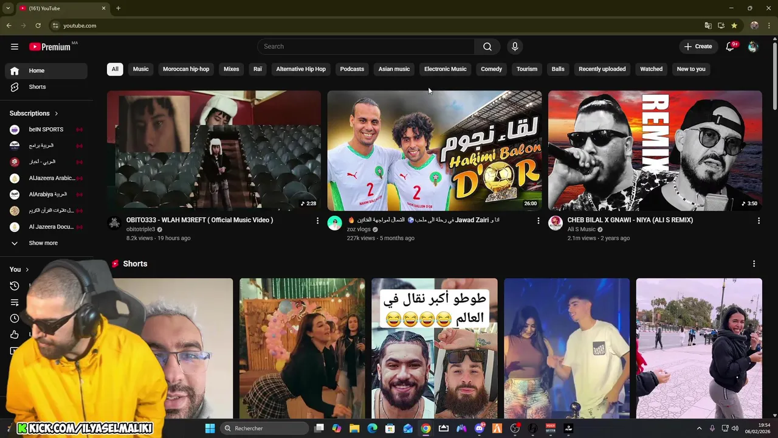This screenshot has height=438, width=778.
Task: Open CHEB BILAL X GNAWI - NIYA title
Action: [630, 220]
